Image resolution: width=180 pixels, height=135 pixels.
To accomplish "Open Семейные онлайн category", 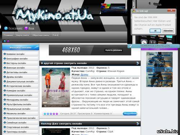I will pos(21,122).
